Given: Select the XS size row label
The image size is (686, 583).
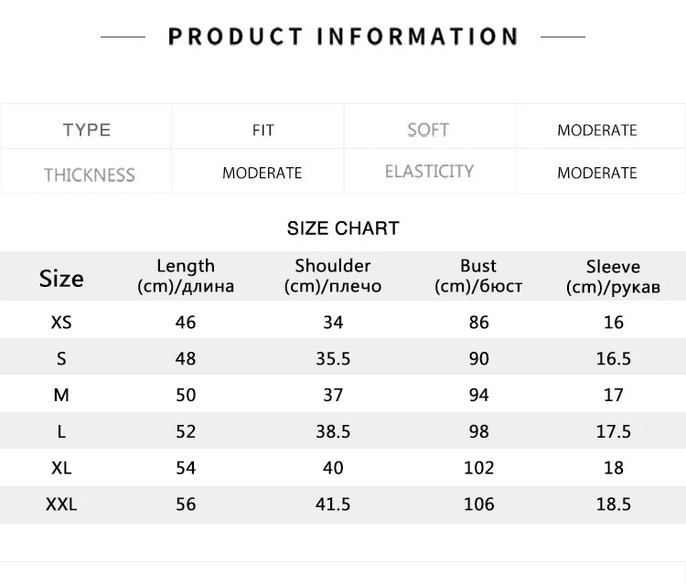Looking at the screenshot, I should point(61,322).
